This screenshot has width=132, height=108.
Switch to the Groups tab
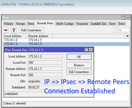click(x=21, y=24)
